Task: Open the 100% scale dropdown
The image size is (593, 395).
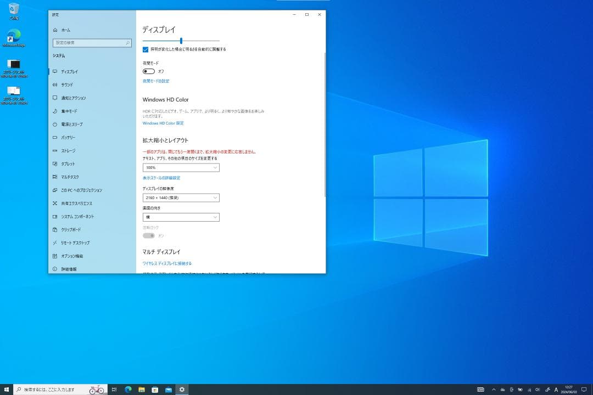Action: (x=181, y=167)
